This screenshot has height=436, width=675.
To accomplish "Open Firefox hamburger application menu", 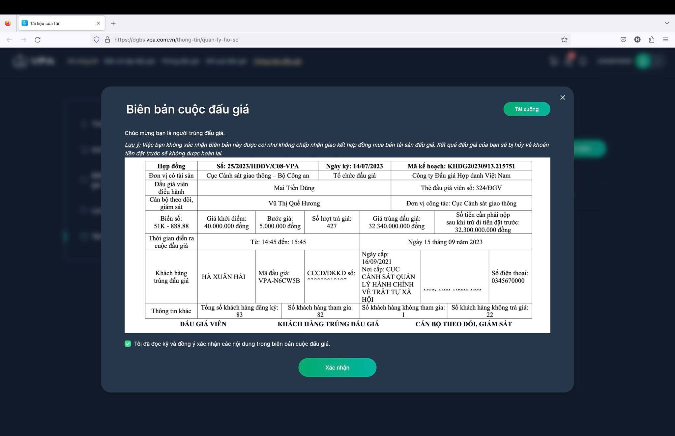I will [665, 40].
